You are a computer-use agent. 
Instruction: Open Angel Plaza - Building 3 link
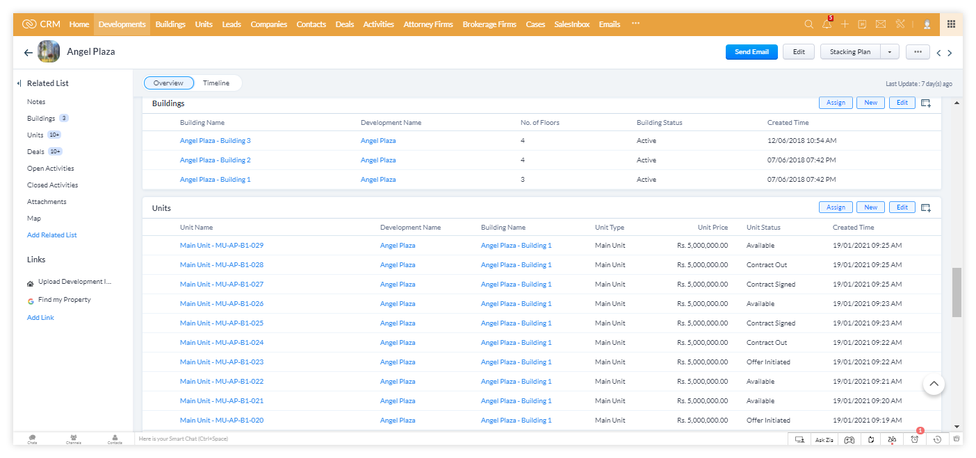tap(215, 141)
